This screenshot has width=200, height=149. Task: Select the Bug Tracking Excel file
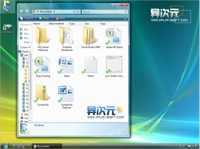[43, 67]
